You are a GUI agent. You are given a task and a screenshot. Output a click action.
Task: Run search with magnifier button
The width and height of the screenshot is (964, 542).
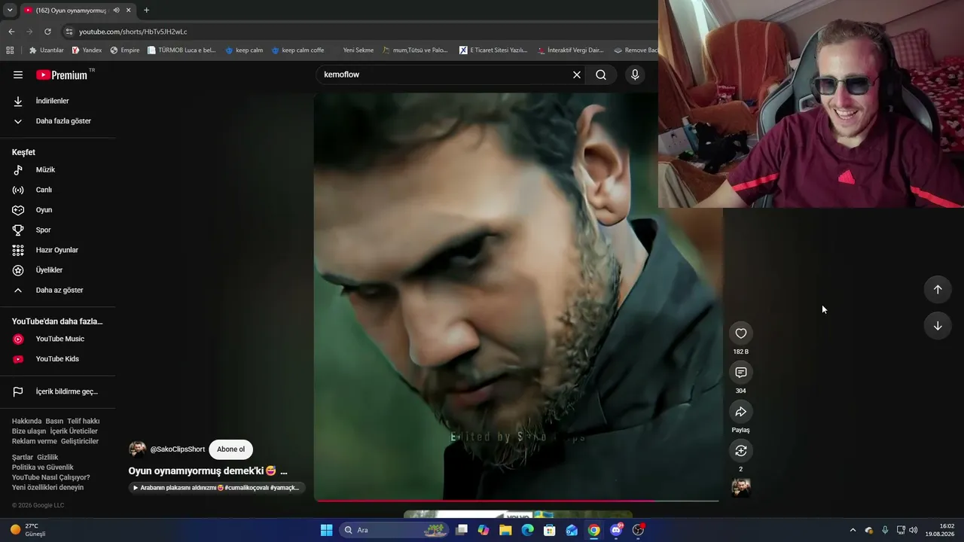pos(601,75)
